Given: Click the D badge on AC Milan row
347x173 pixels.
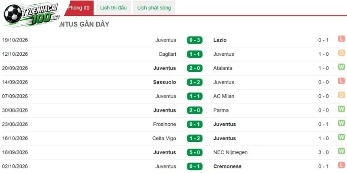Looking at the screenshot, I should tap(341, 95).
